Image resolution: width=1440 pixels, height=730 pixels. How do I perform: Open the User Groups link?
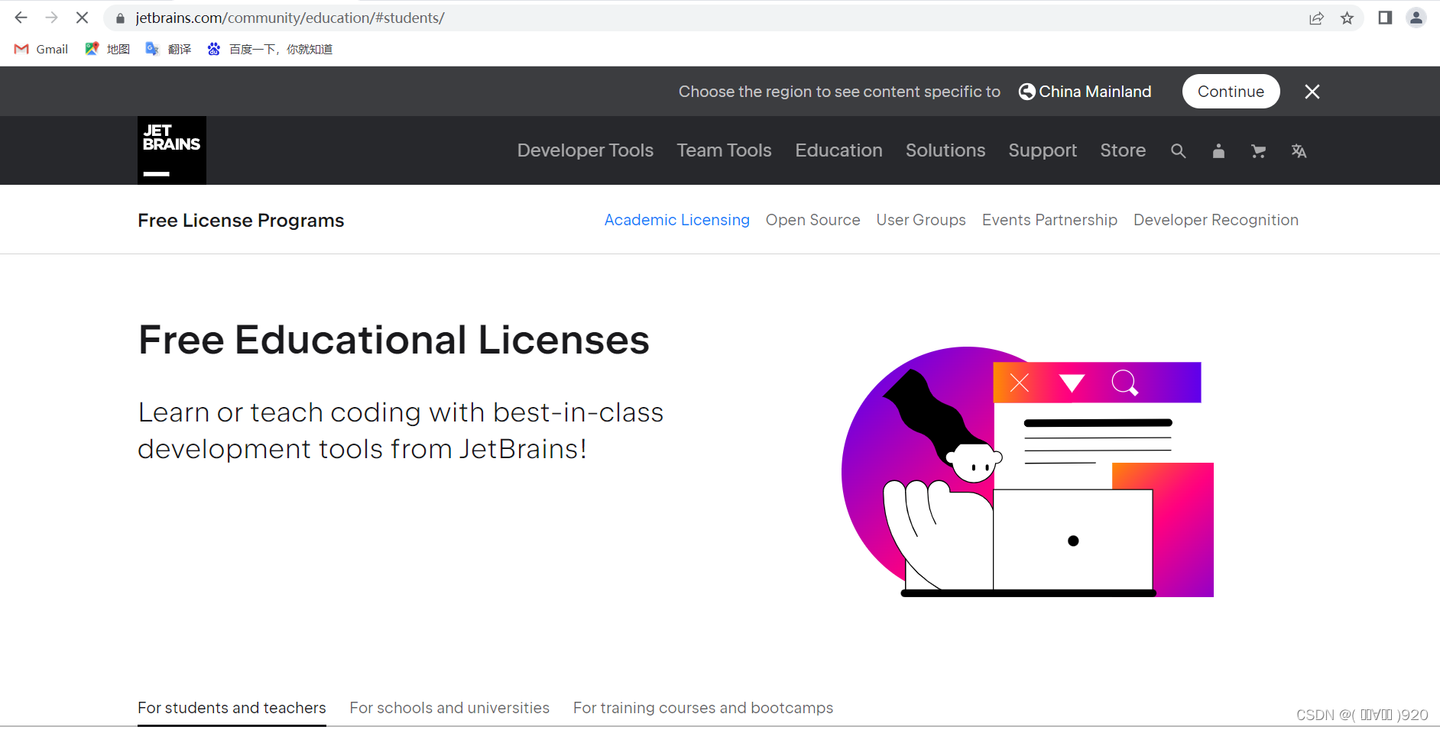click(x=921, y=220)
